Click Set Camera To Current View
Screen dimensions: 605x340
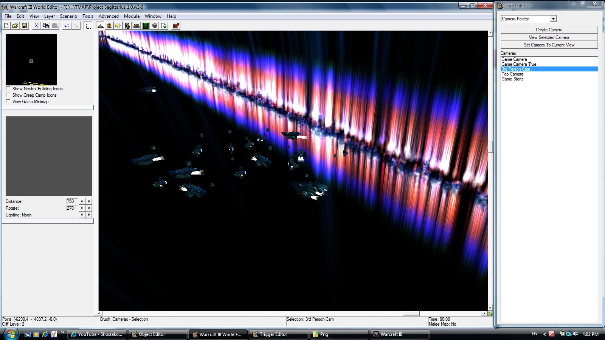tap(549, 45)
